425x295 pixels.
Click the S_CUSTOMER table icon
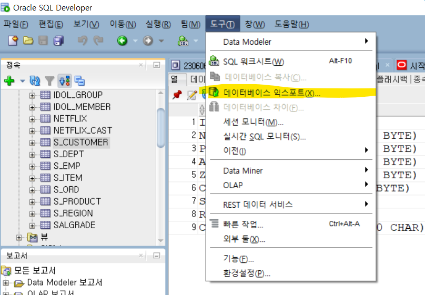pos(45,142)
